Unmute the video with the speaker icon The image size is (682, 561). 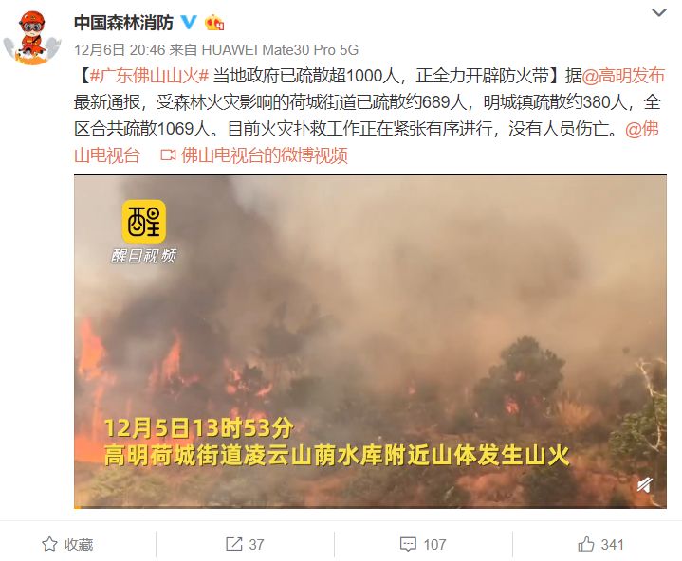[645, 484]
